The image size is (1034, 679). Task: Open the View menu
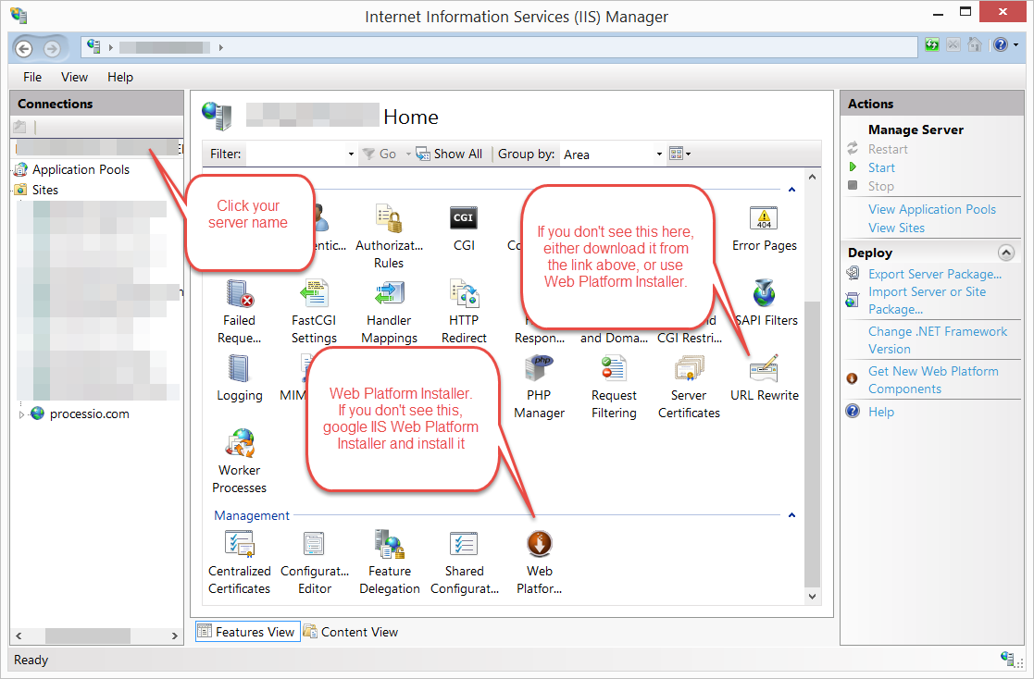click(x=74, y=77)
